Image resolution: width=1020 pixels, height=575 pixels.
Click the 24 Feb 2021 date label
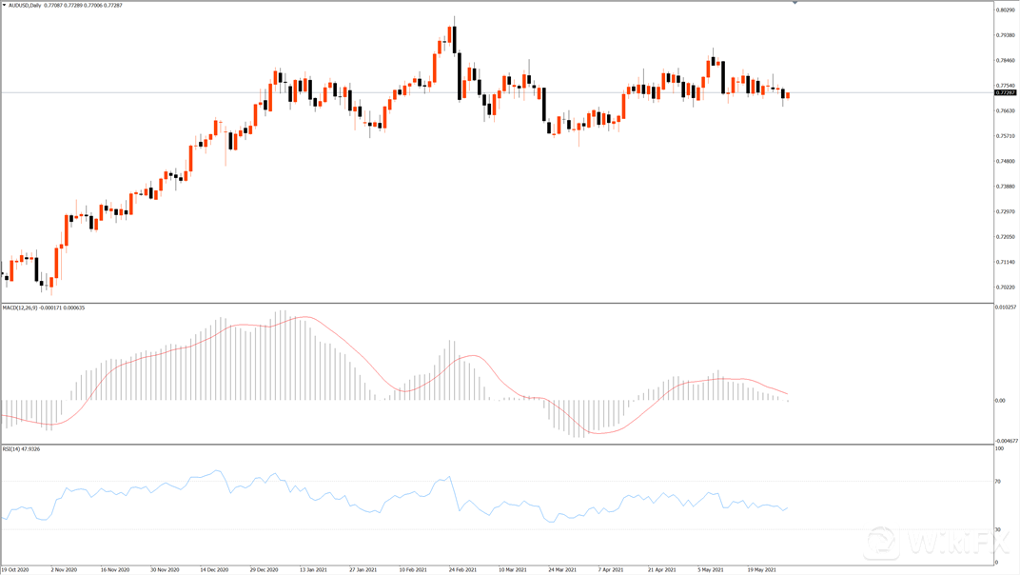pyautogui.click(x=462, y=569)
